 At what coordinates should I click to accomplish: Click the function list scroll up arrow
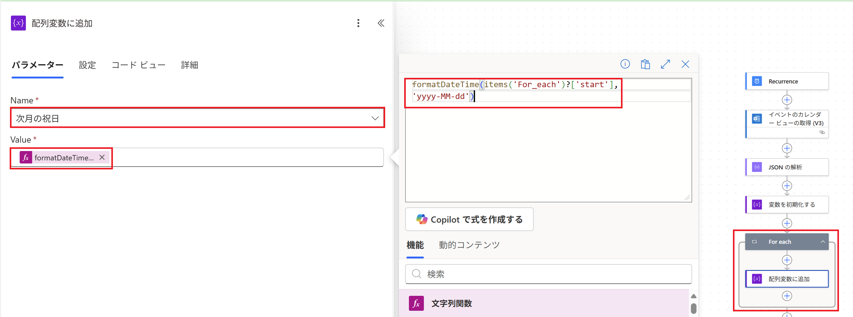click(693, 296)
